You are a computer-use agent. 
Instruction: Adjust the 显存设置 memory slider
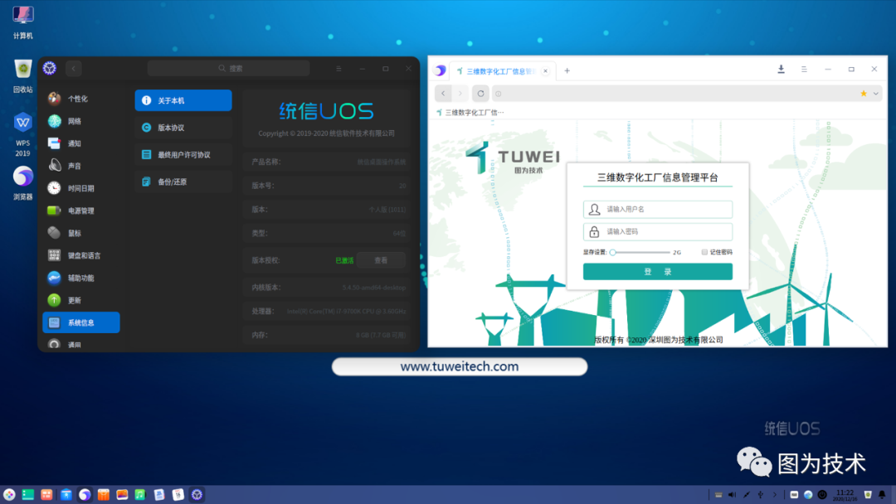tap(640, 252)
